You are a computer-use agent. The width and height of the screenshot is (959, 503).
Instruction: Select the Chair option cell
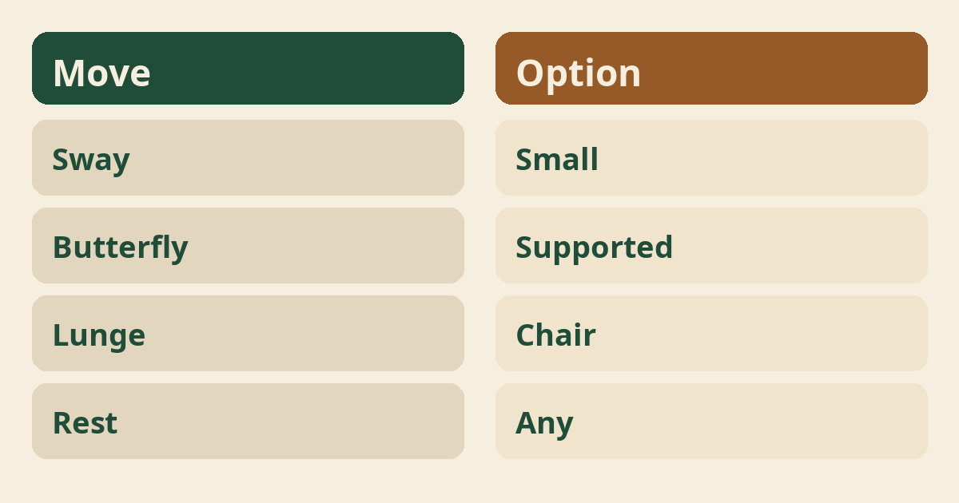[x=711, y=333]
